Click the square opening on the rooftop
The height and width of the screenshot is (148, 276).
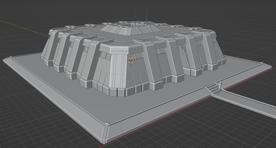(129, 25)
